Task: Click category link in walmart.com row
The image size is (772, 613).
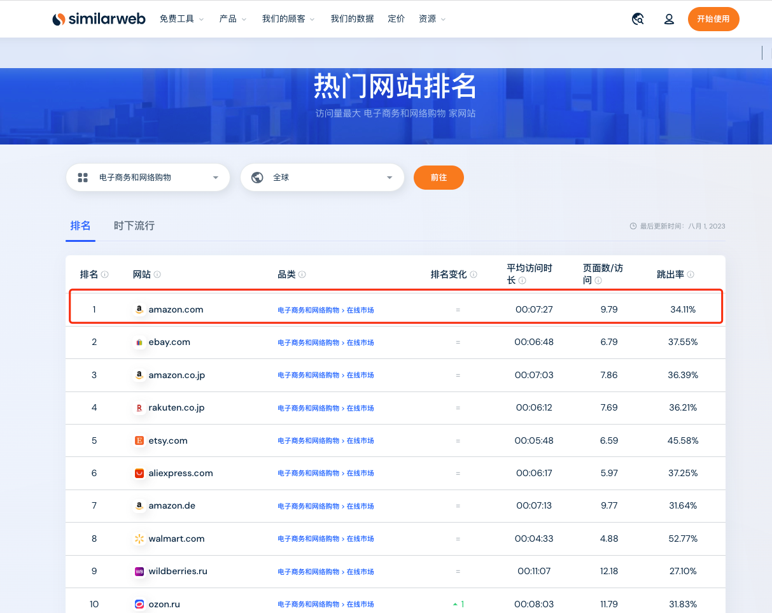Action: click(x=326, y=539)
